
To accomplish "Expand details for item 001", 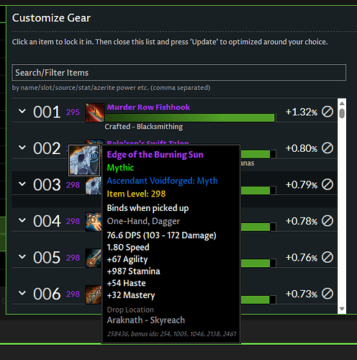I will click(x=22, y=112).
